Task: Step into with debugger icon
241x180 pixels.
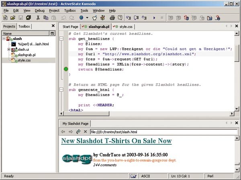Action: click(129, 18)
